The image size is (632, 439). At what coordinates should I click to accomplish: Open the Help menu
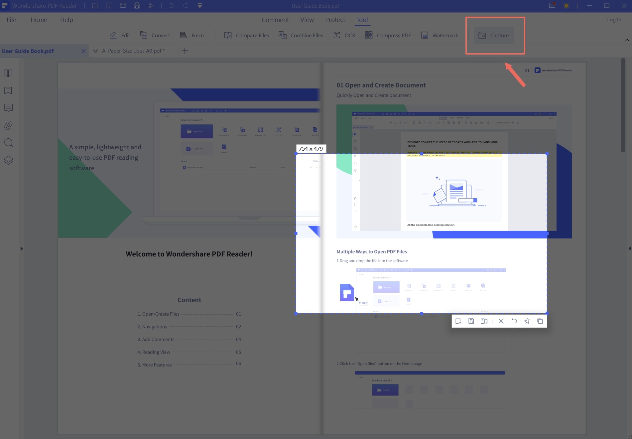(x=66, y=20)
